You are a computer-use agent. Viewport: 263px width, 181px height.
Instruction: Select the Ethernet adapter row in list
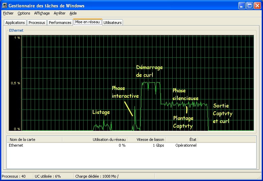[16, 145]
